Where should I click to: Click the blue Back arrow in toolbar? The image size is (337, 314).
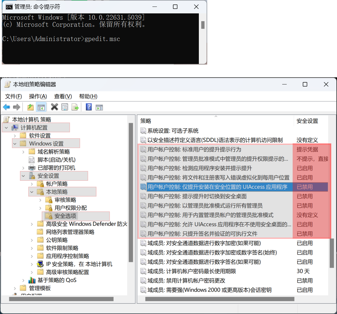(7, 107)
